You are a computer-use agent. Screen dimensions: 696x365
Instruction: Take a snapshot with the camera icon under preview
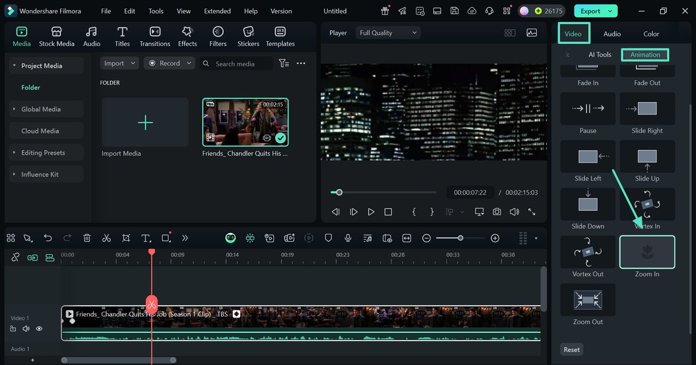pos(496,211)
